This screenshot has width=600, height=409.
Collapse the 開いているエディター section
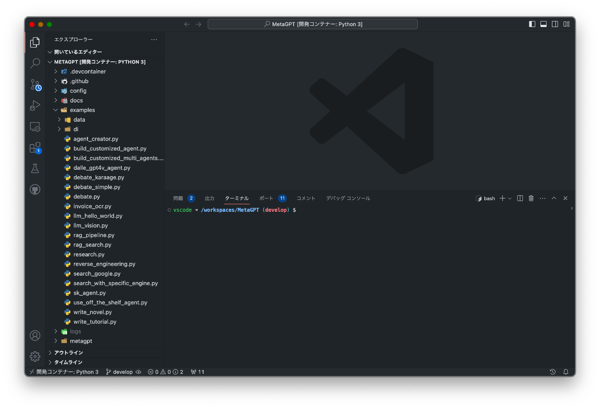pos(105,52)
